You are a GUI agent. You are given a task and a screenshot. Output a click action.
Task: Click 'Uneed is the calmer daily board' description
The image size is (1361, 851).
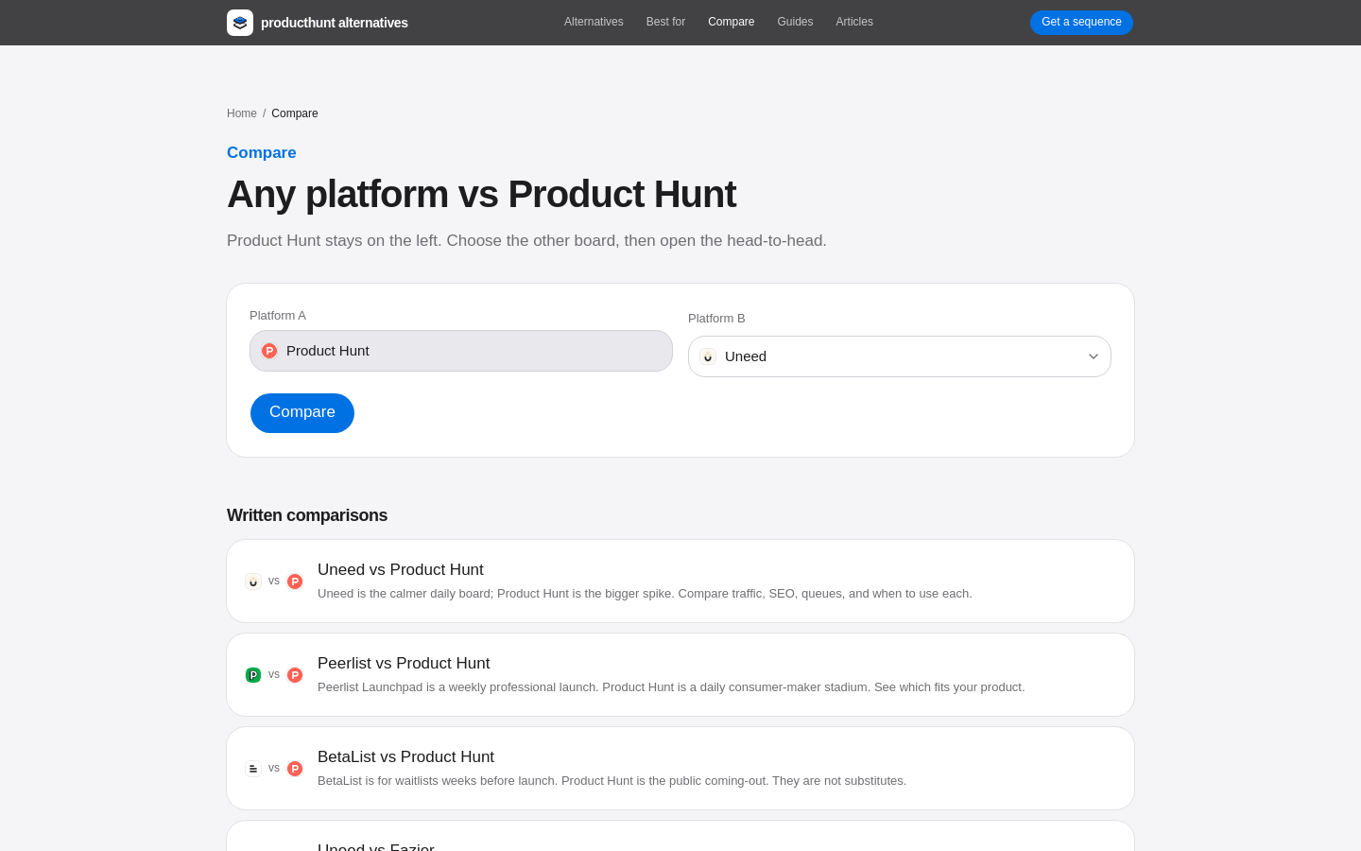[x=645, y=594]
